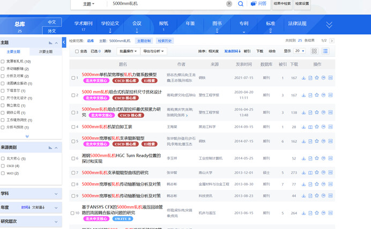Tick the 宽厚板轧机 (10) topic filter

point(3,62)
